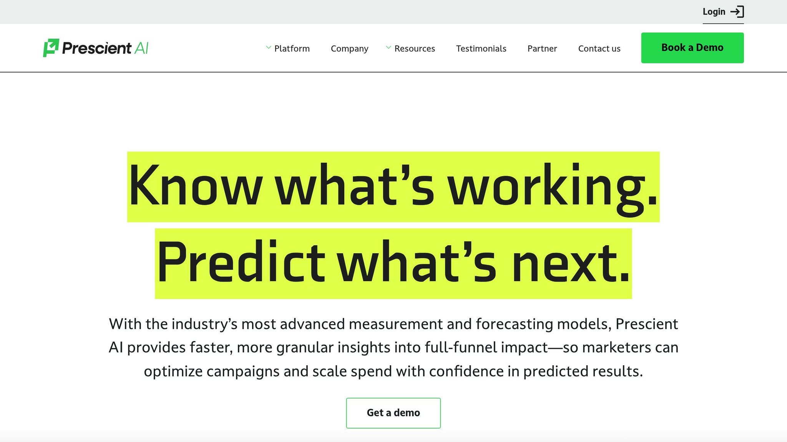Image resolution: width=787 pixels, height=442 pixels.
Task: Navigate to Contact us
Action: tap(599, 48)
